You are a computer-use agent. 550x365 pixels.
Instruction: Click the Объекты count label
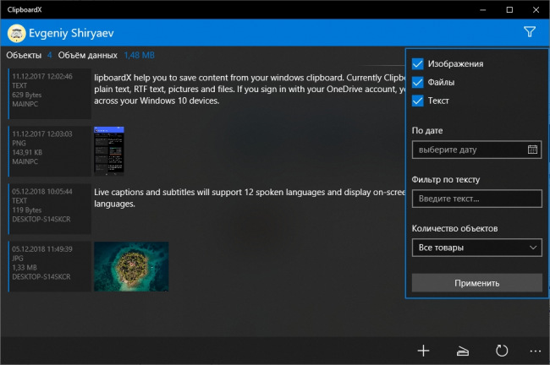tap(24, 56)
